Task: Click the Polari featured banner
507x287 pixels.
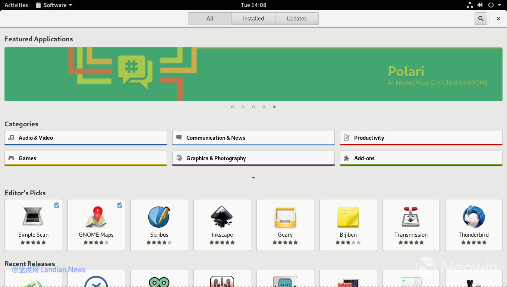Action: (x=253, y=74)
